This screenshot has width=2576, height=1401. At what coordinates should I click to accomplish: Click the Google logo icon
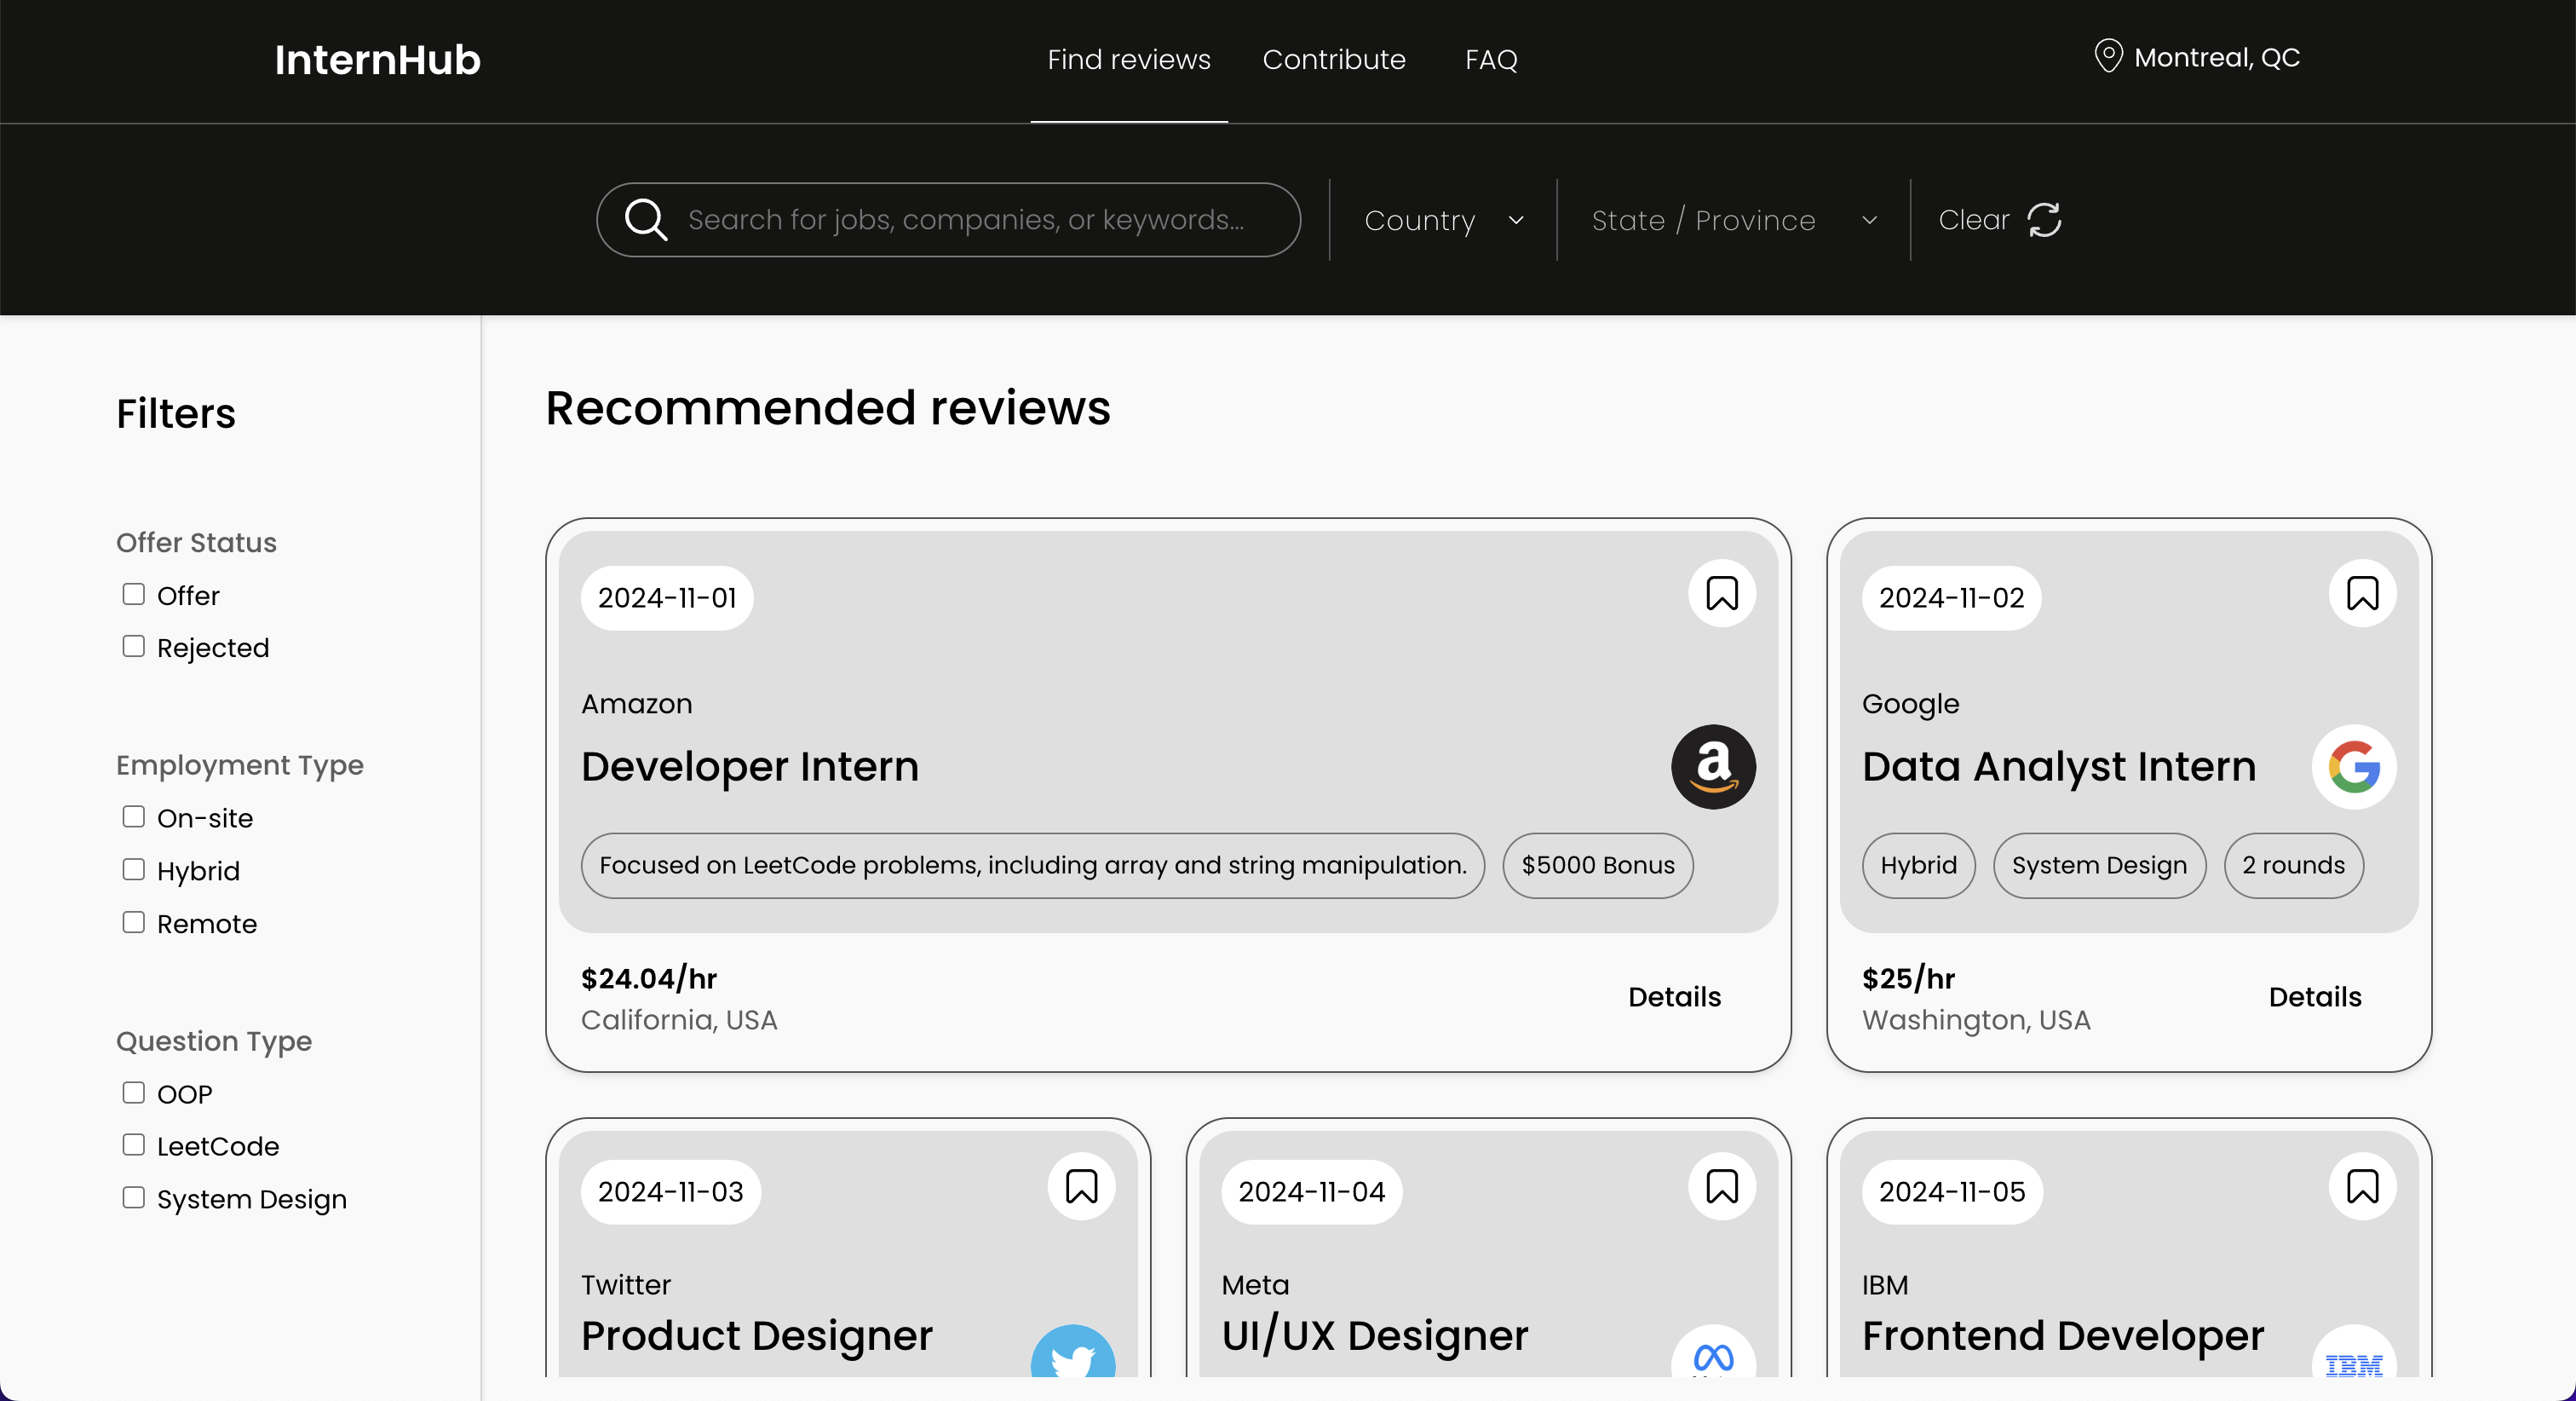pos(2353,767)
